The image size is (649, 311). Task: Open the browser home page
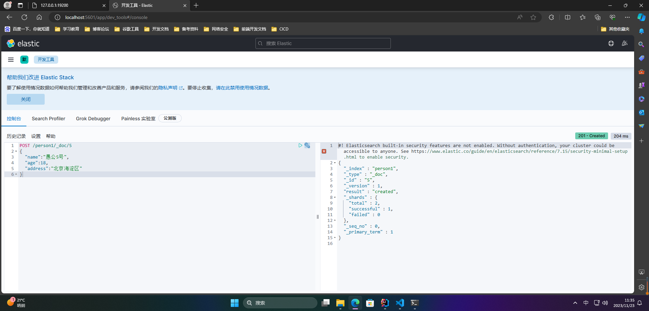point(39,17)
